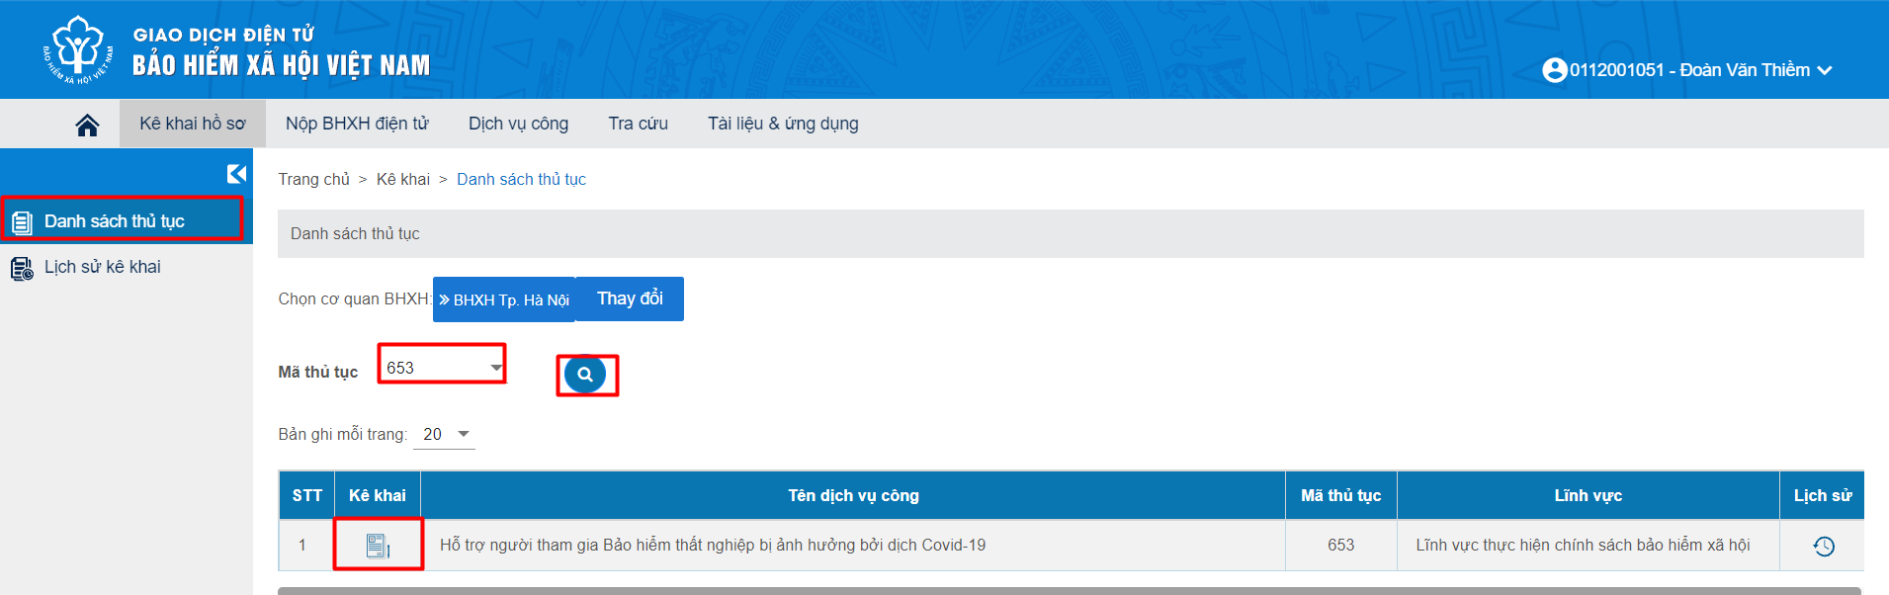This screenshot has width=1889, height=595.
Task: Open the Kê khai form icon in row 1
Action: pyautogui.click(x=378, y=546)
